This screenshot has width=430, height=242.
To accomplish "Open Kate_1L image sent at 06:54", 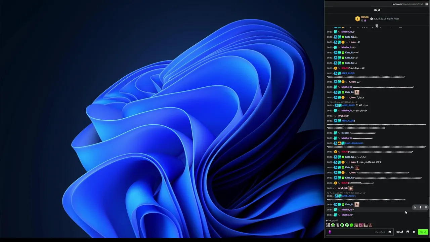I will click(x=357, y=204).
